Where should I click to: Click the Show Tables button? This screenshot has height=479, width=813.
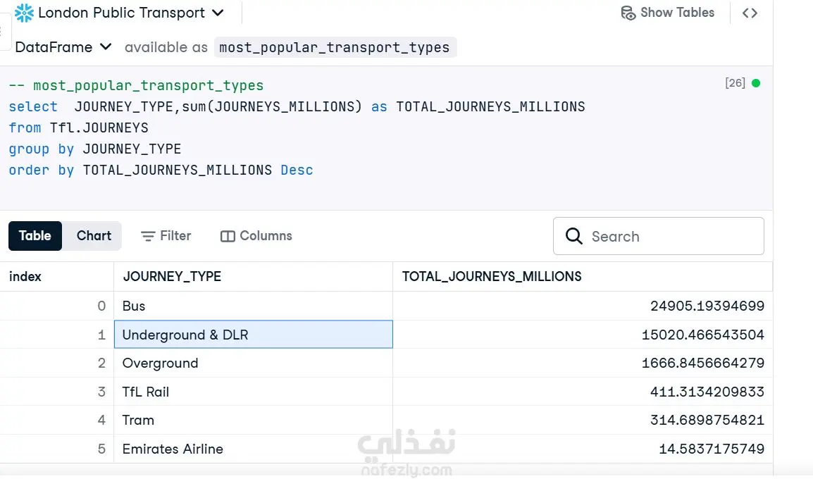(676, 13)
